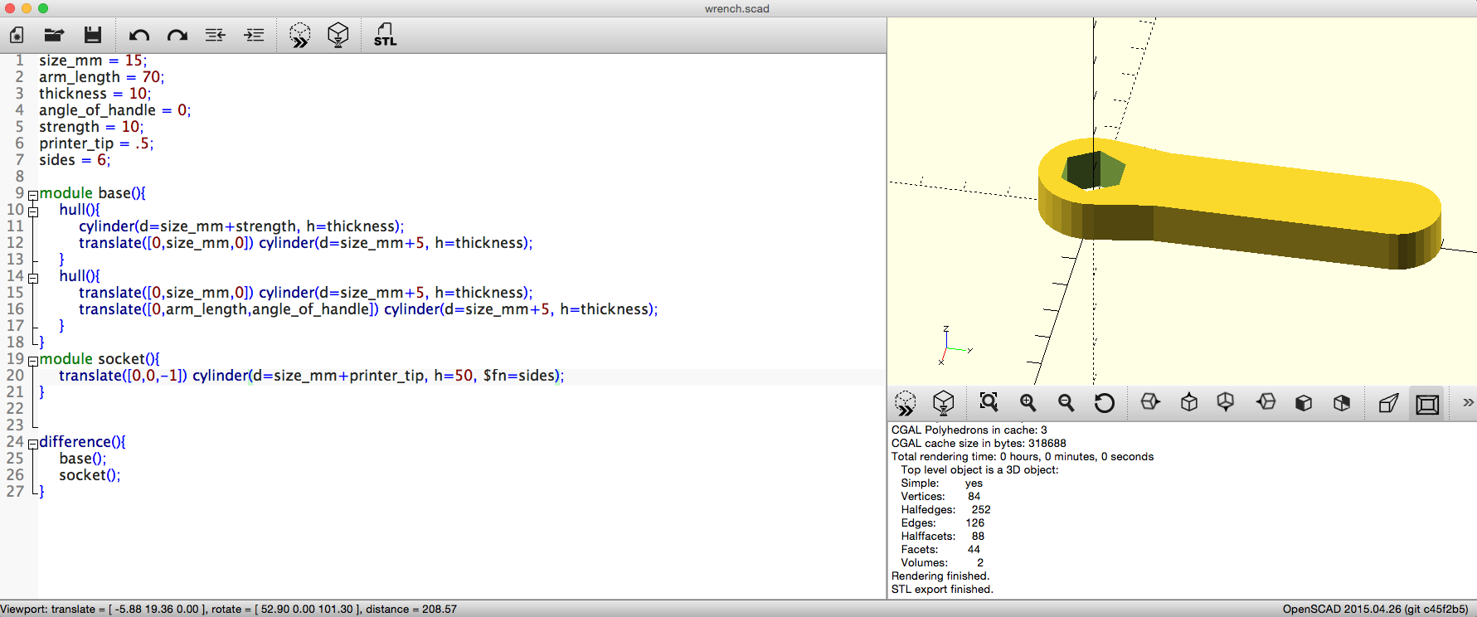
Task: Collapse the module socket() code block
Action: pyautogui.click(x=33, y=361)
